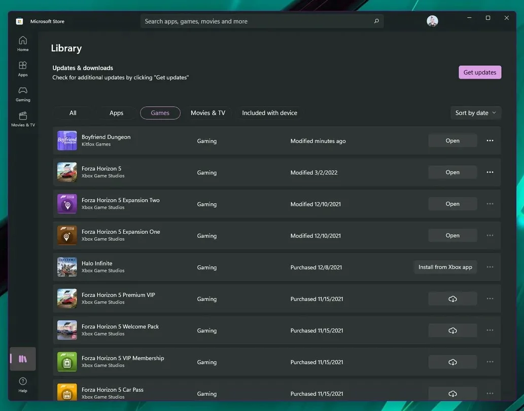The image size is (524, 411).
Task: Click the Boyfriend Dungeon game icon
Action: pos(67,140)
